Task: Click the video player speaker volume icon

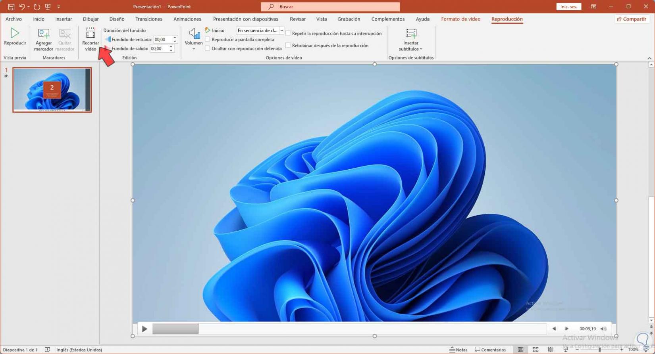Action: (x=603, y=329)
